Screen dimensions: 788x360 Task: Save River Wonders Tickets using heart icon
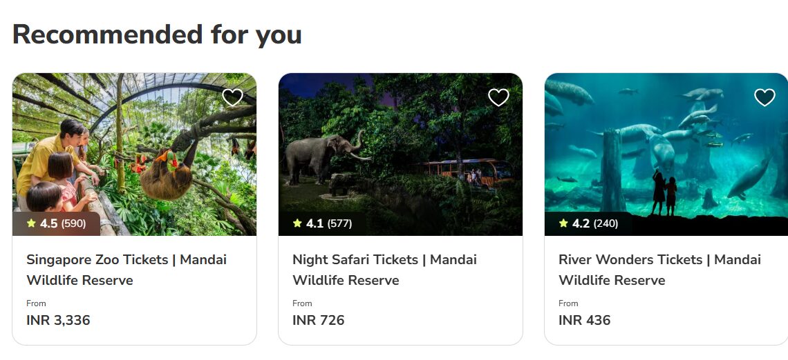click(x=764, y=97)
